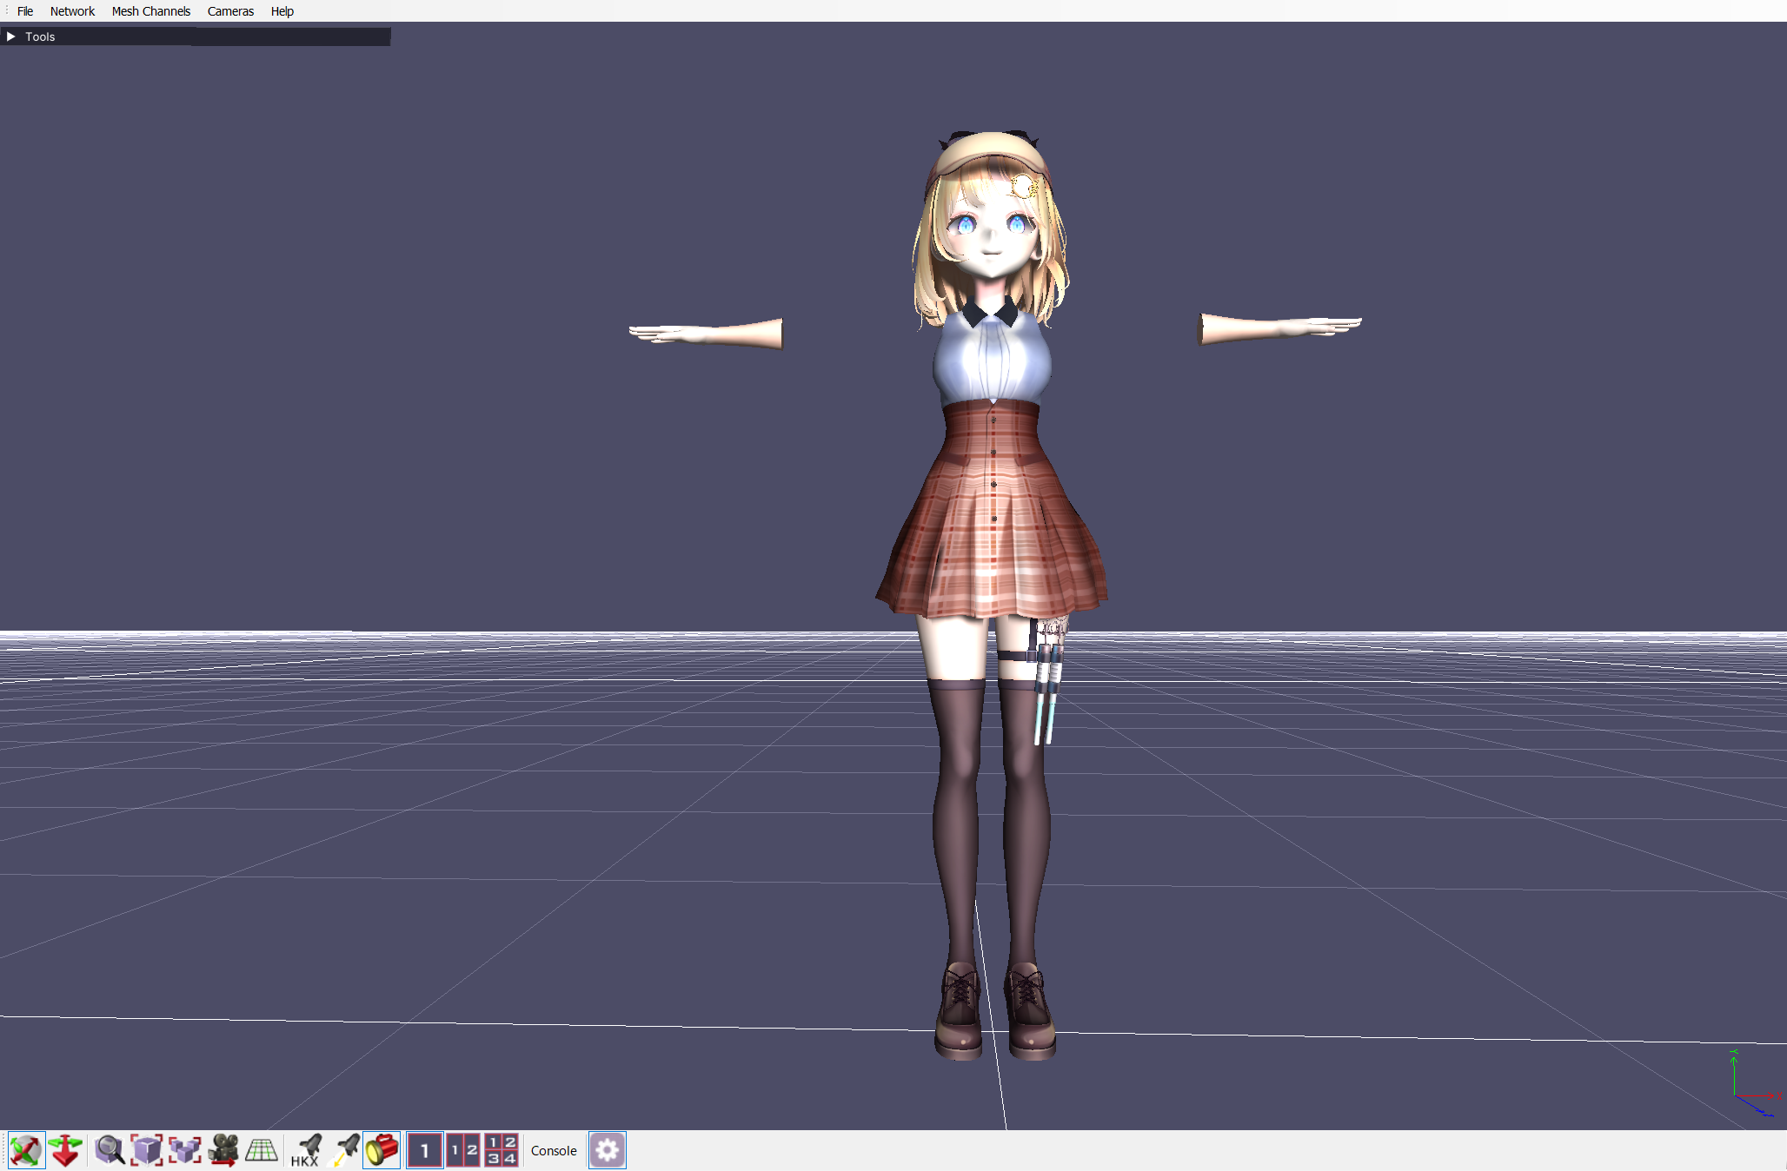This screenshot has height=1171, width=1787.
Task: Click the multi-cube frame all icon
Action: 184,1150
